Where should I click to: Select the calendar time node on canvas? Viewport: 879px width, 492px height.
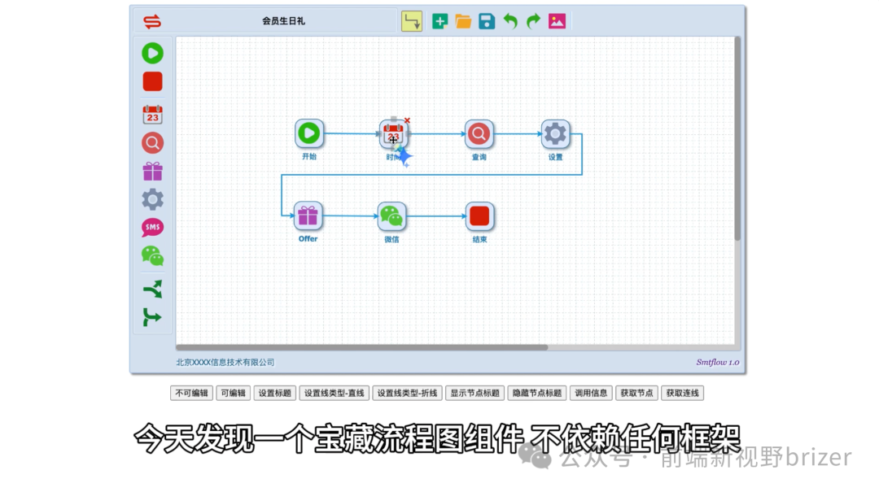(x=393, y=134)
